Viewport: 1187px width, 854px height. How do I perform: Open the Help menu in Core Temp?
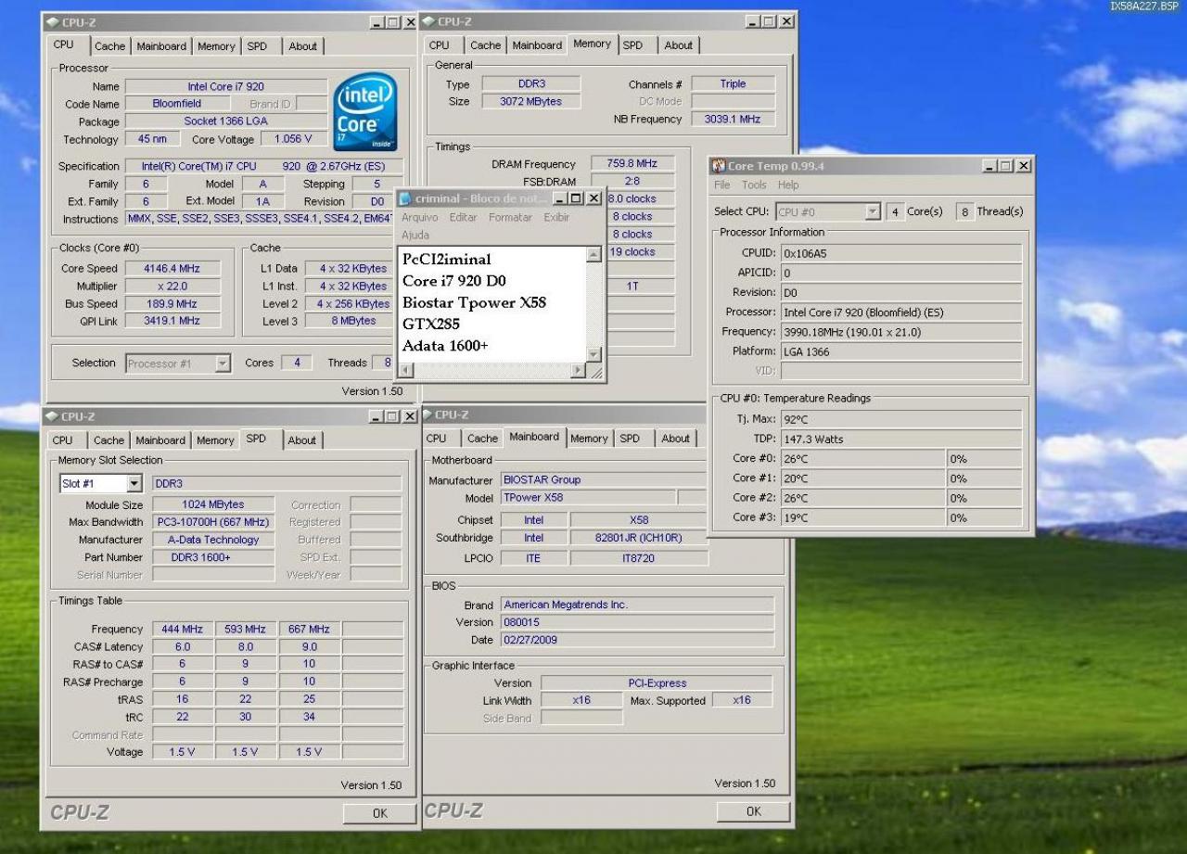[788, 185]
